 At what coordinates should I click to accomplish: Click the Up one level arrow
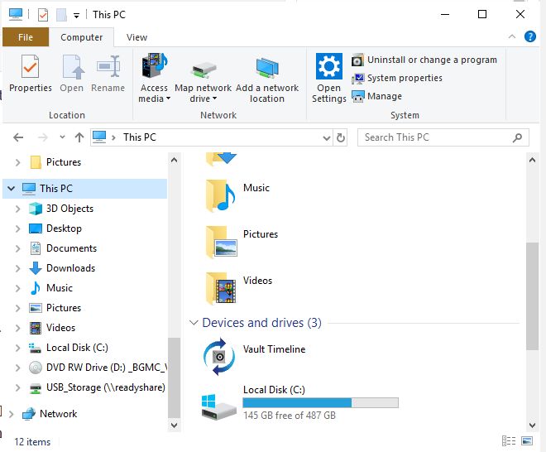pyautogui.click(x=79, y=137)
